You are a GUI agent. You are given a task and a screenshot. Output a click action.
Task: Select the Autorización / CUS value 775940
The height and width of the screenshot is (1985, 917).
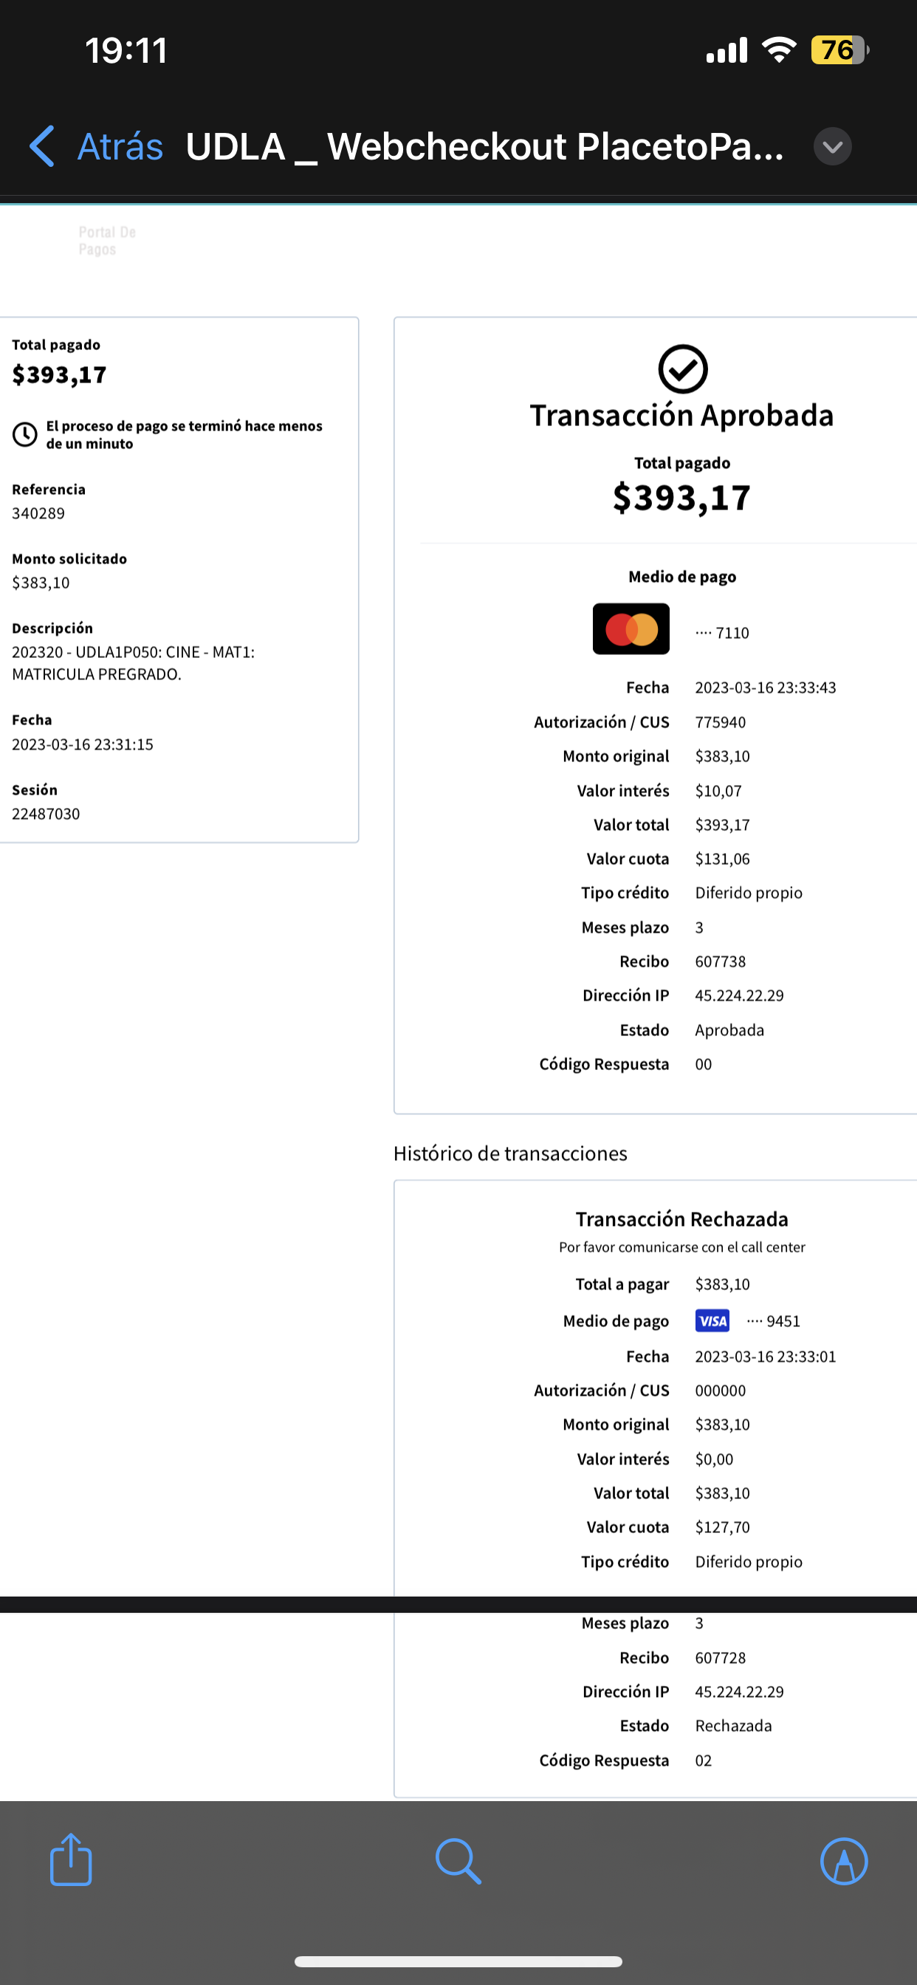[x=720, y=722]
